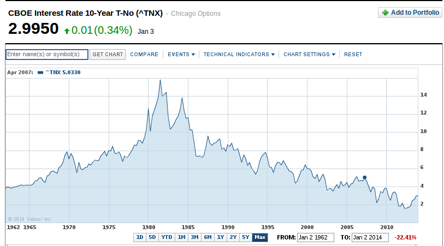The image size is (444, 246).
Task: Click the ^TNX 5.0330 legend value
Action: click(63, 73)
